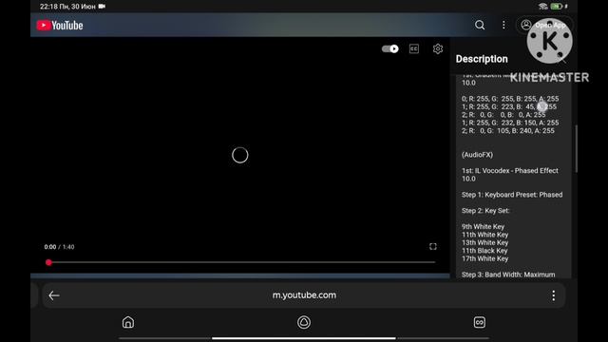Tap the browser home icon

click(128, 322)
